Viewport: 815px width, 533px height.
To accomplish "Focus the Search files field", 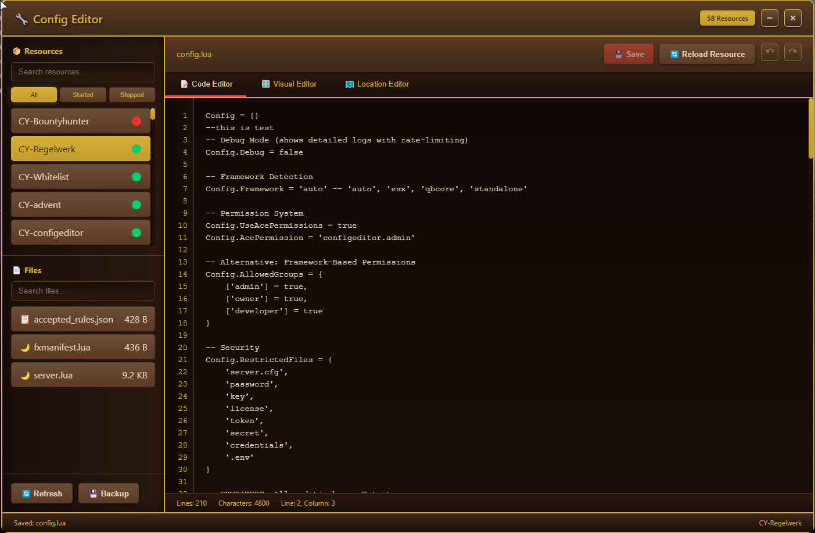I will point(83,291).
